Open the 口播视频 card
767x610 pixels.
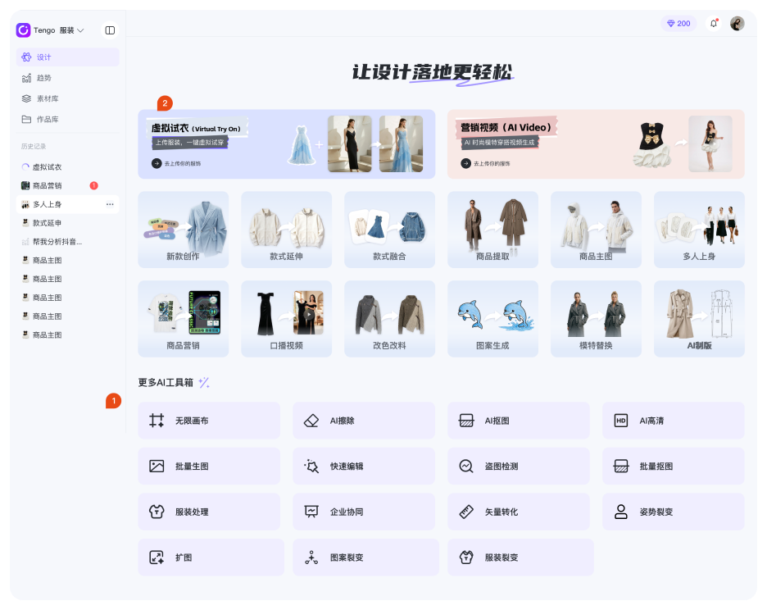286,319
